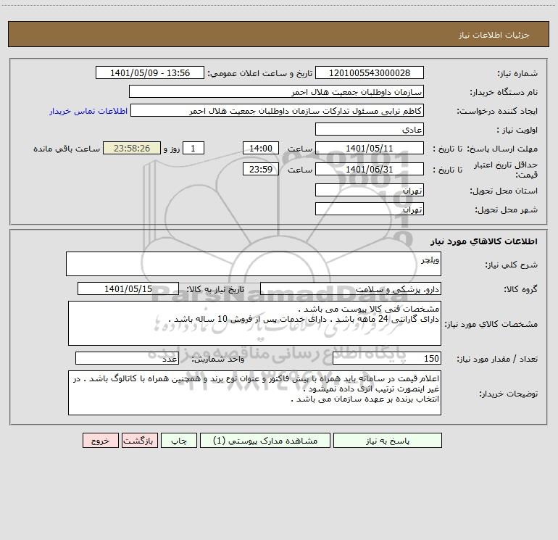Click the حداقل تاریخ اعتبار قیمت label
The width and height of the screenshot is (558, 540).
pos(506,170)
